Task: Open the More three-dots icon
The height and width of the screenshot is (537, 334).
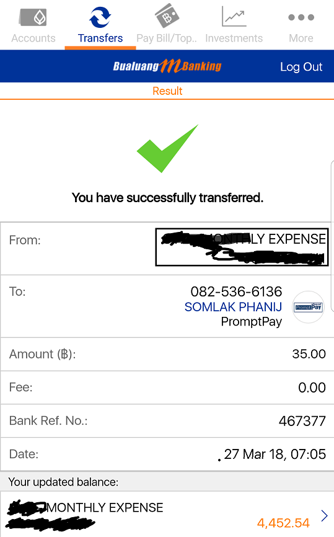Action: click(x=301, y=17)
